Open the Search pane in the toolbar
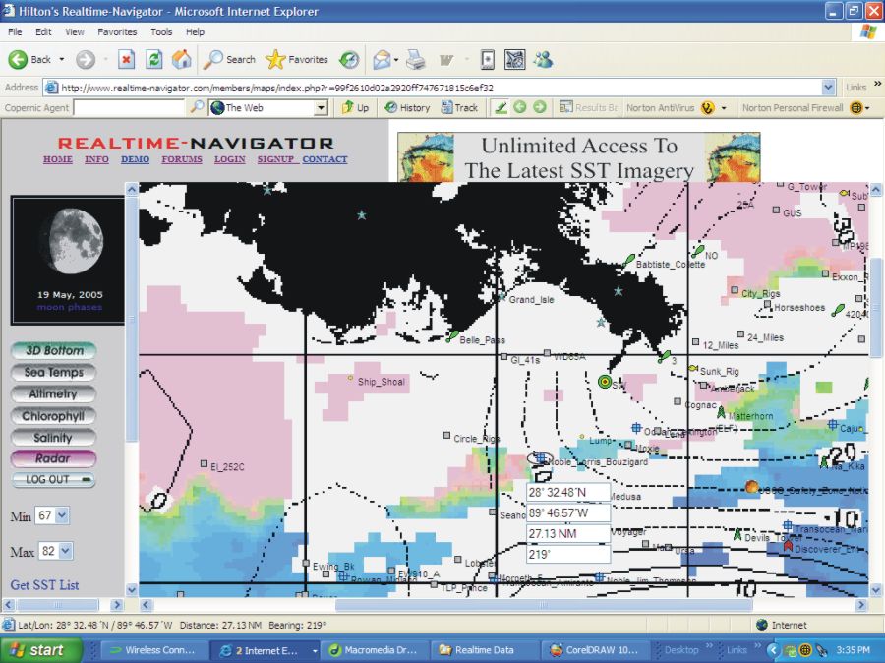Image resolution: width=885 pixels, height=663 pixels. point(229,59)
